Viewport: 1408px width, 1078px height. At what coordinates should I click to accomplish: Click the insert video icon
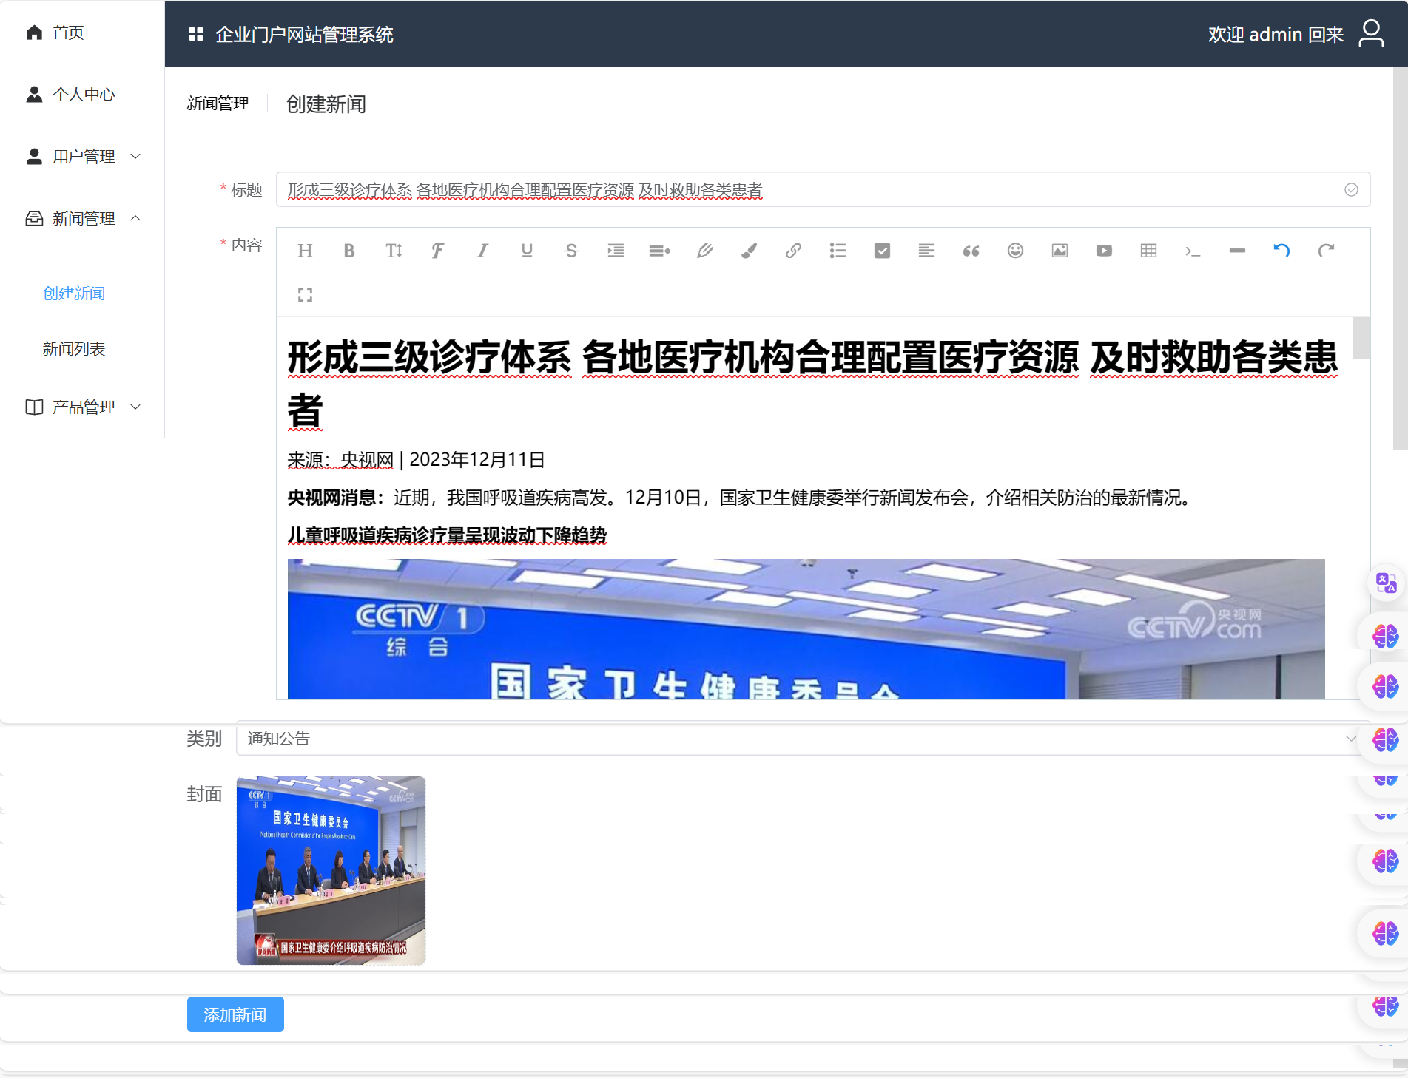tap(1104, 251)
